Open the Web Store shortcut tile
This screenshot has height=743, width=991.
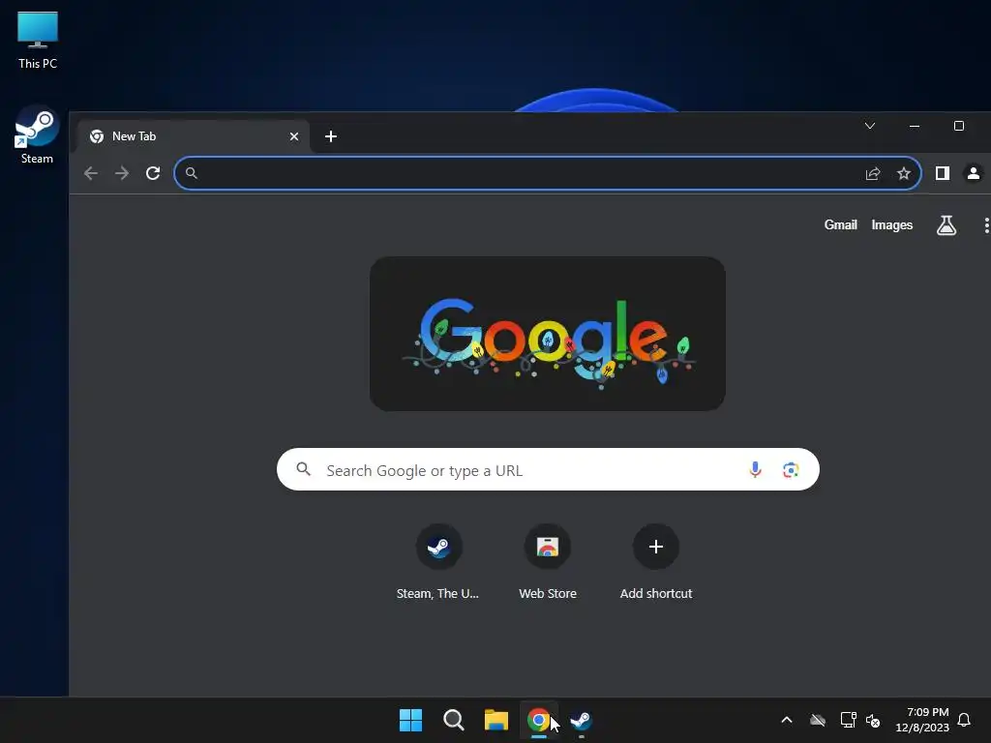[x=548, y=561]
